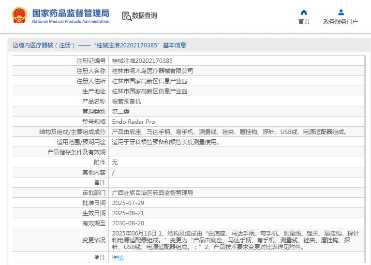Click the bulb icon beside 注

tap(97, 257)
